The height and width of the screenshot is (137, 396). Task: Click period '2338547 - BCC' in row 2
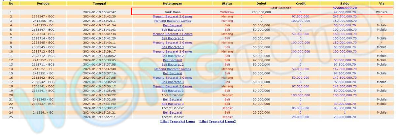(x=43, y=16)
